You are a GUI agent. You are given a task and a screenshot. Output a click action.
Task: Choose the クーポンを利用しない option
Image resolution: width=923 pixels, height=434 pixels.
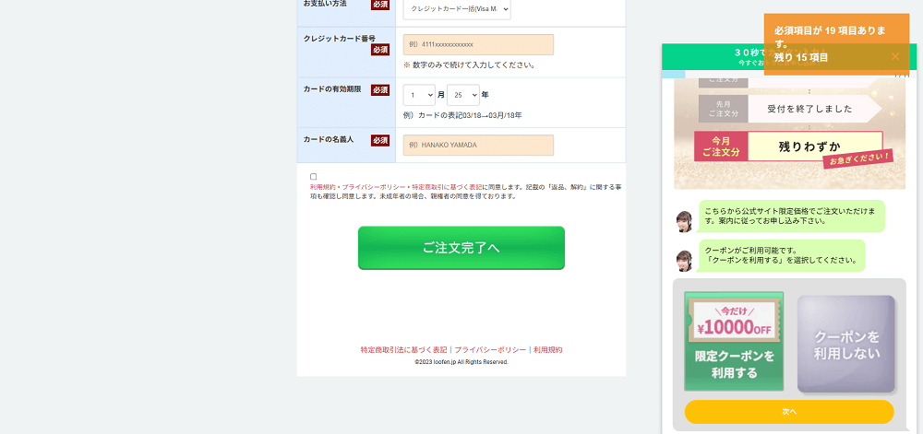pos(845,344)
